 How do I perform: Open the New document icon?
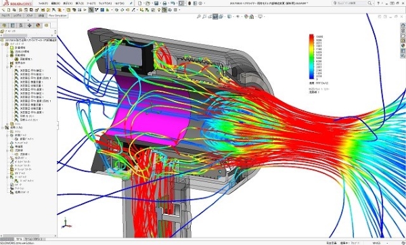pyautogui.click(x=140, y=3)
